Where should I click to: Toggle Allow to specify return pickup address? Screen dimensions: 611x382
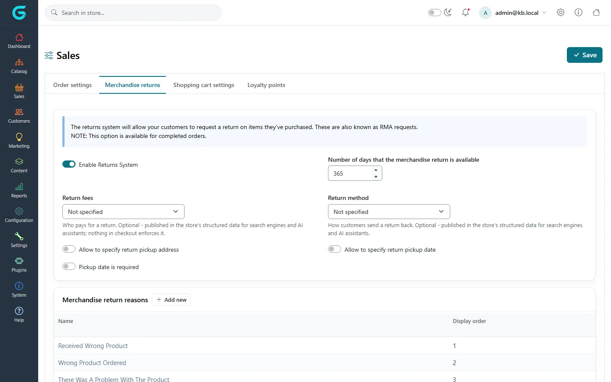(69, 249)
